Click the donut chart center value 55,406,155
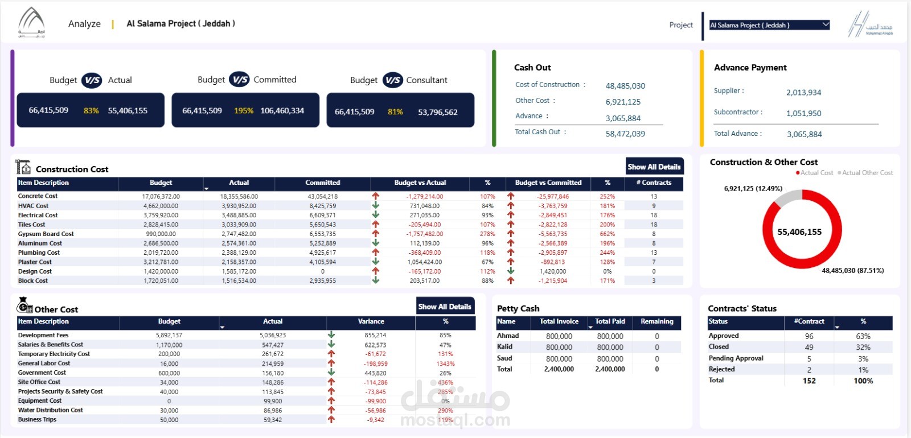This screenshot has width=911, height=438. (x=799, y=232)
